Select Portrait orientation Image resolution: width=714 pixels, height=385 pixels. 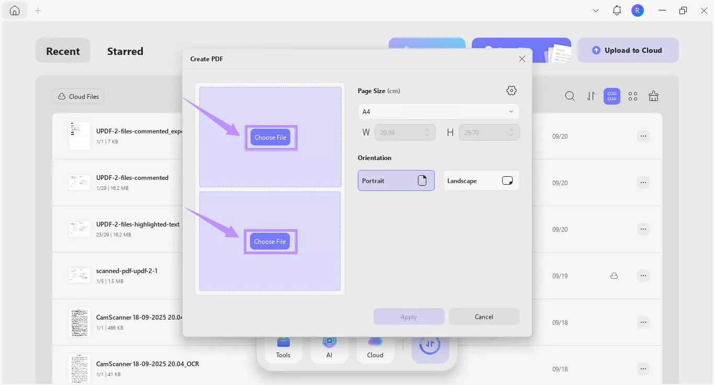point(396,180)
